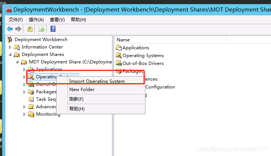The image size is (271, 156).
Task: Click the Operating Systems icon in Name list
Action: [x=119, y=55]
